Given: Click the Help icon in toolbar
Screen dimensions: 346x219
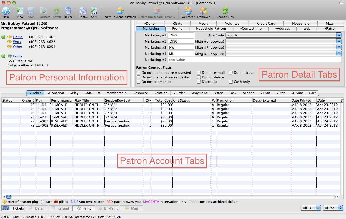Looking at the screenshot, I should pos(6,11).
